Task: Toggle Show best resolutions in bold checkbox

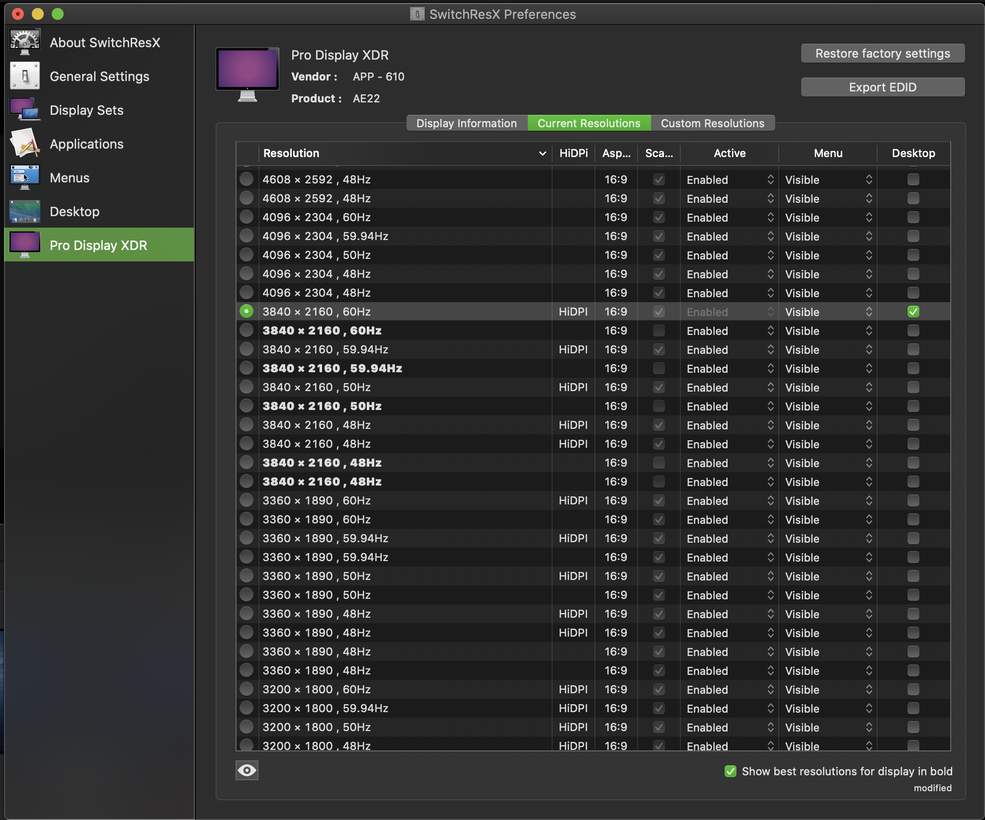Action: coord(730,771)
